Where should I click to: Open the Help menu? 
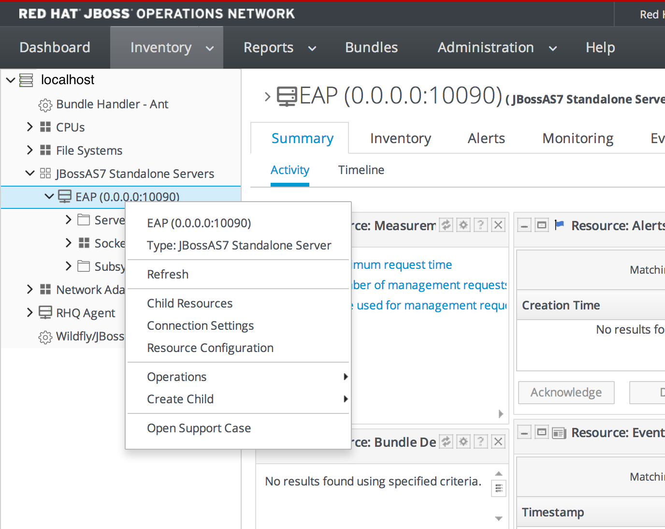[600, 47]
